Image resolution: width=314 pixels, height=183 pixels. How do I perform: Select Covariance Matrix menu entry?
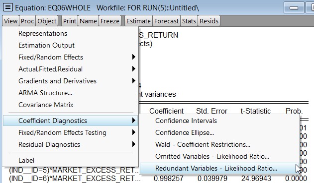pos(70,105)
